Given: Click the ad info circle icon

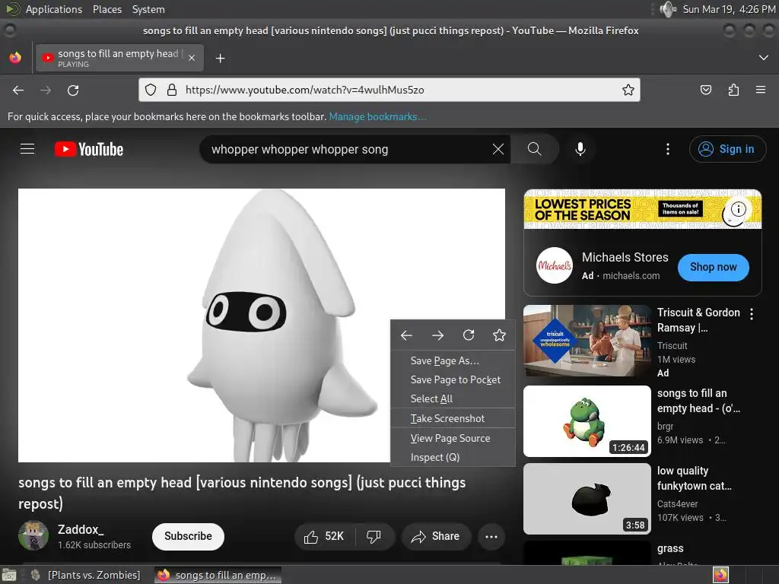Looking at the screenshot, I should tap(738, 209).
